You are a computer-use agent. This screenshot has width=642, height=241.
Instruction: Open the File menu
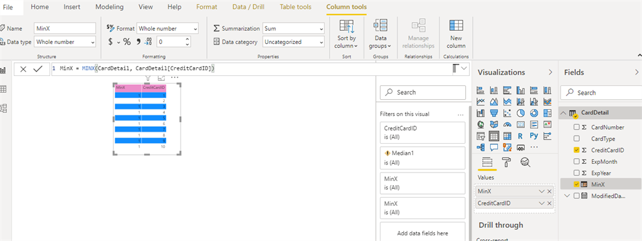click(x=8, y=7)
